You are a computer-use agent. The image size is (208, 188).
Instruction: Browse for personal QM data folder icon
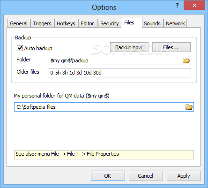[189, 107]
